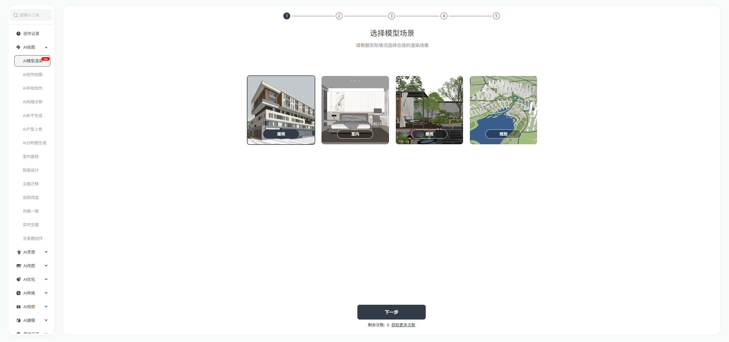Open the 室内装修 sidebar item
729x342 pixels.
31,156
